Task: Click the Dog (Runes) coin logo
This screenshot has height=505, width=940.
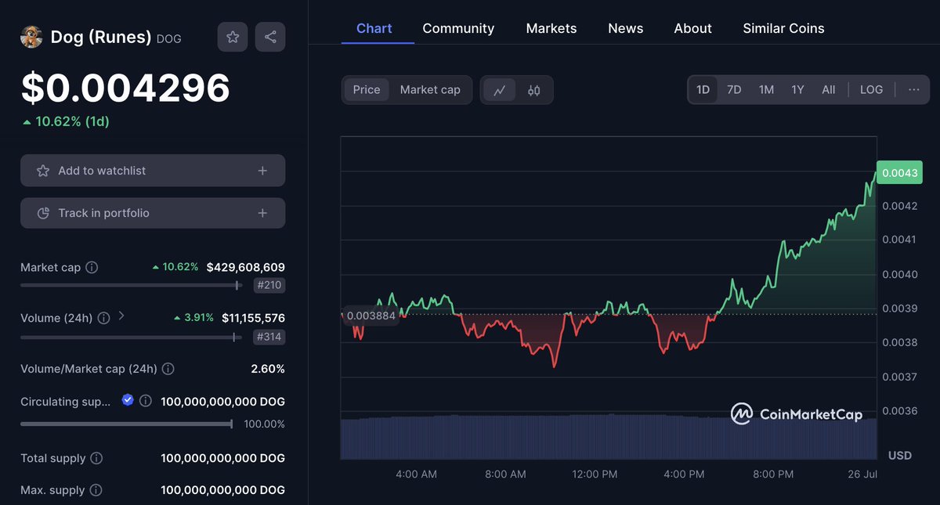Action: click(31, 37)
